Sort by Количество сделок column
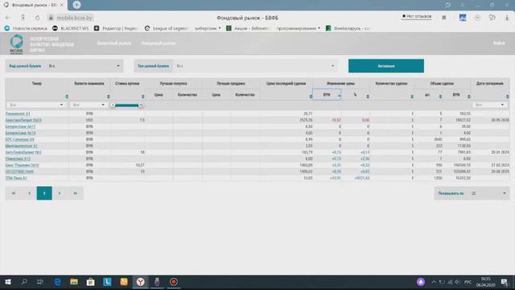 [412, 97]
